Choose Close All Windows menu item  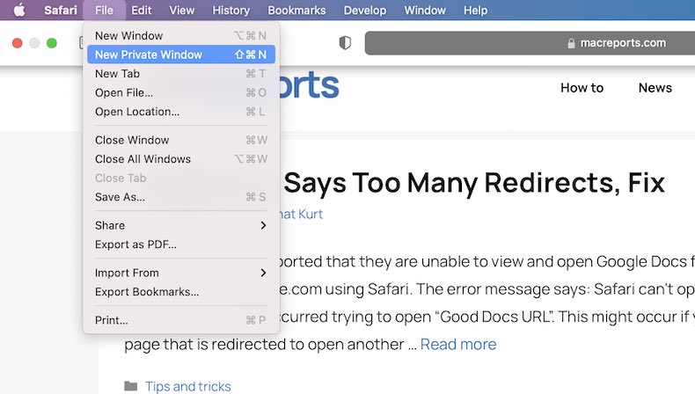click(x=181, y=159)
